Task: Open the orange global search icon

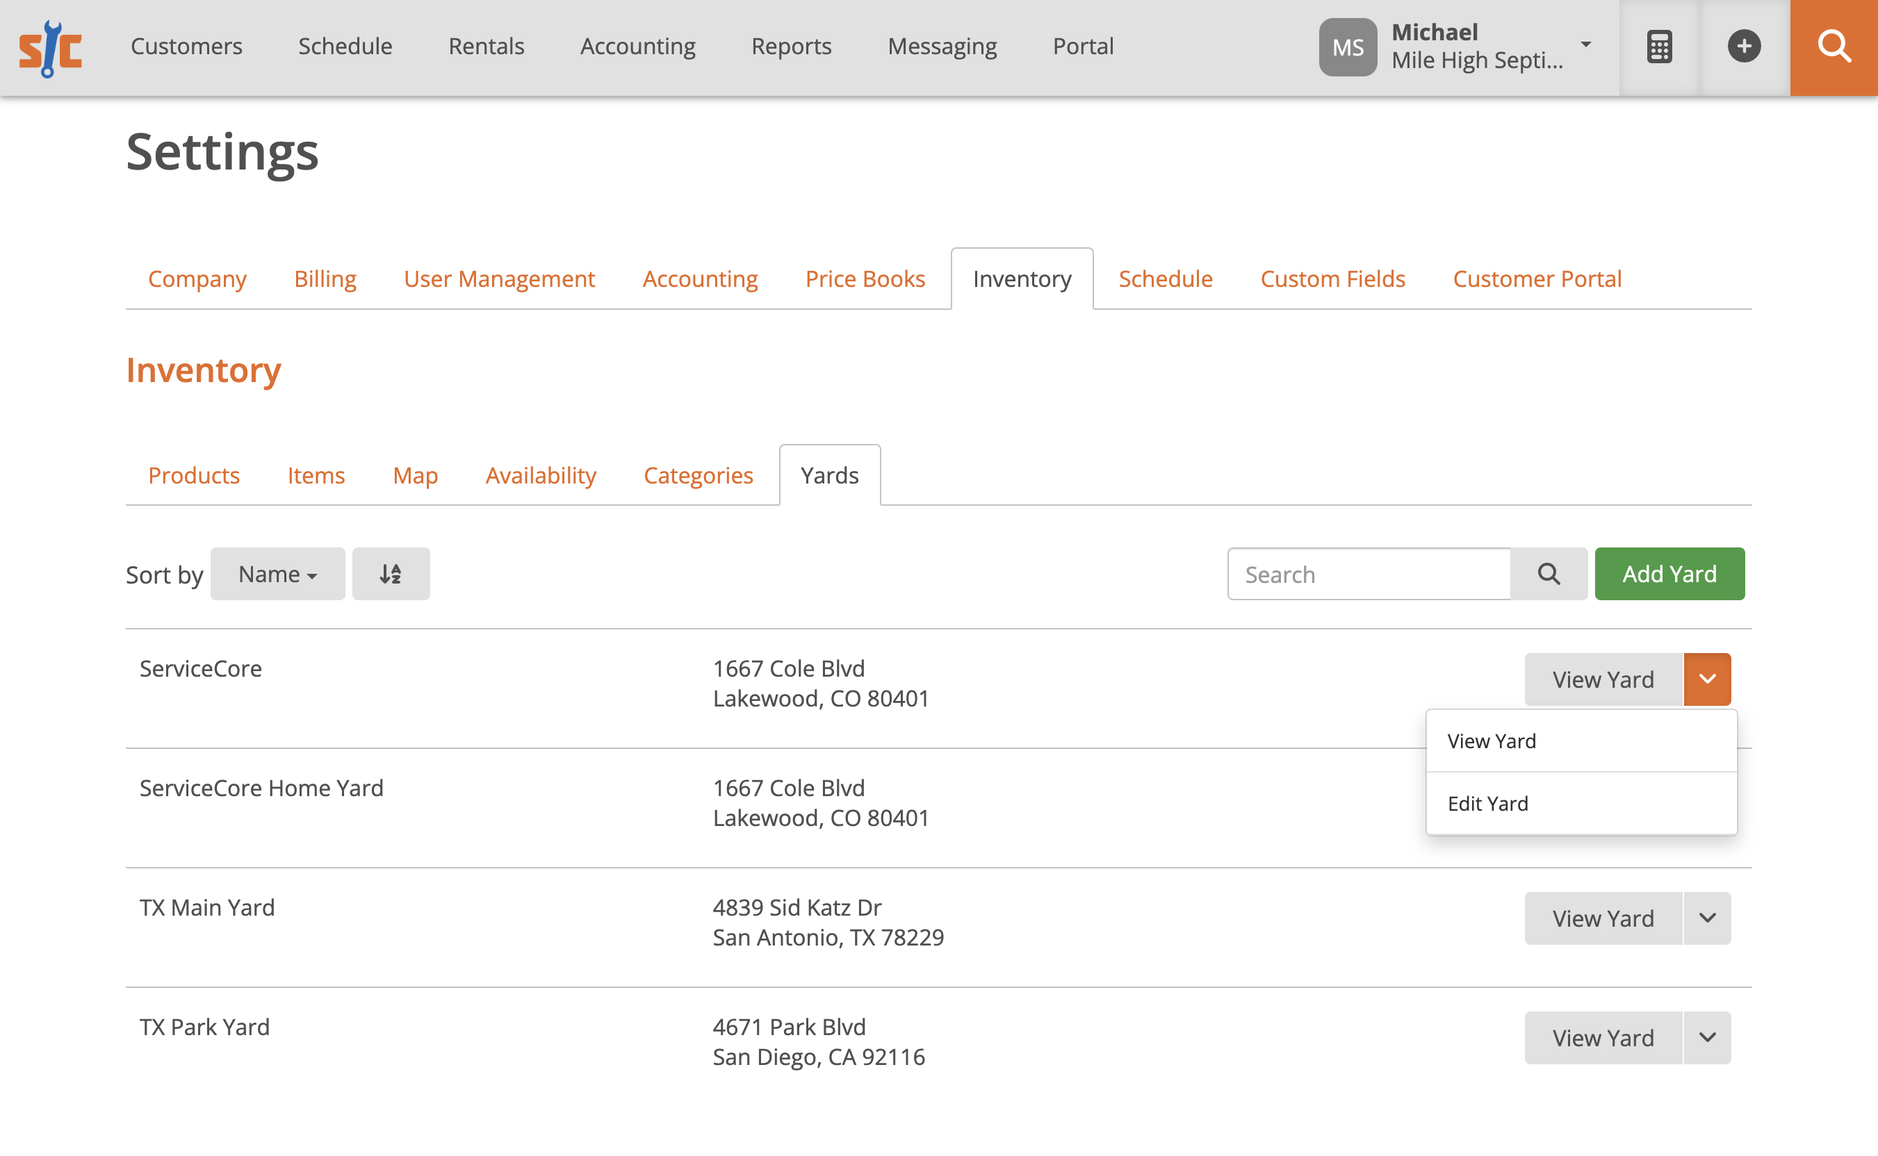Action: coord(1834,47)
